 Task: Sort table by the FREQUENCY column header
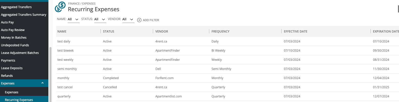pyautogui.click(x=220, y=32)
